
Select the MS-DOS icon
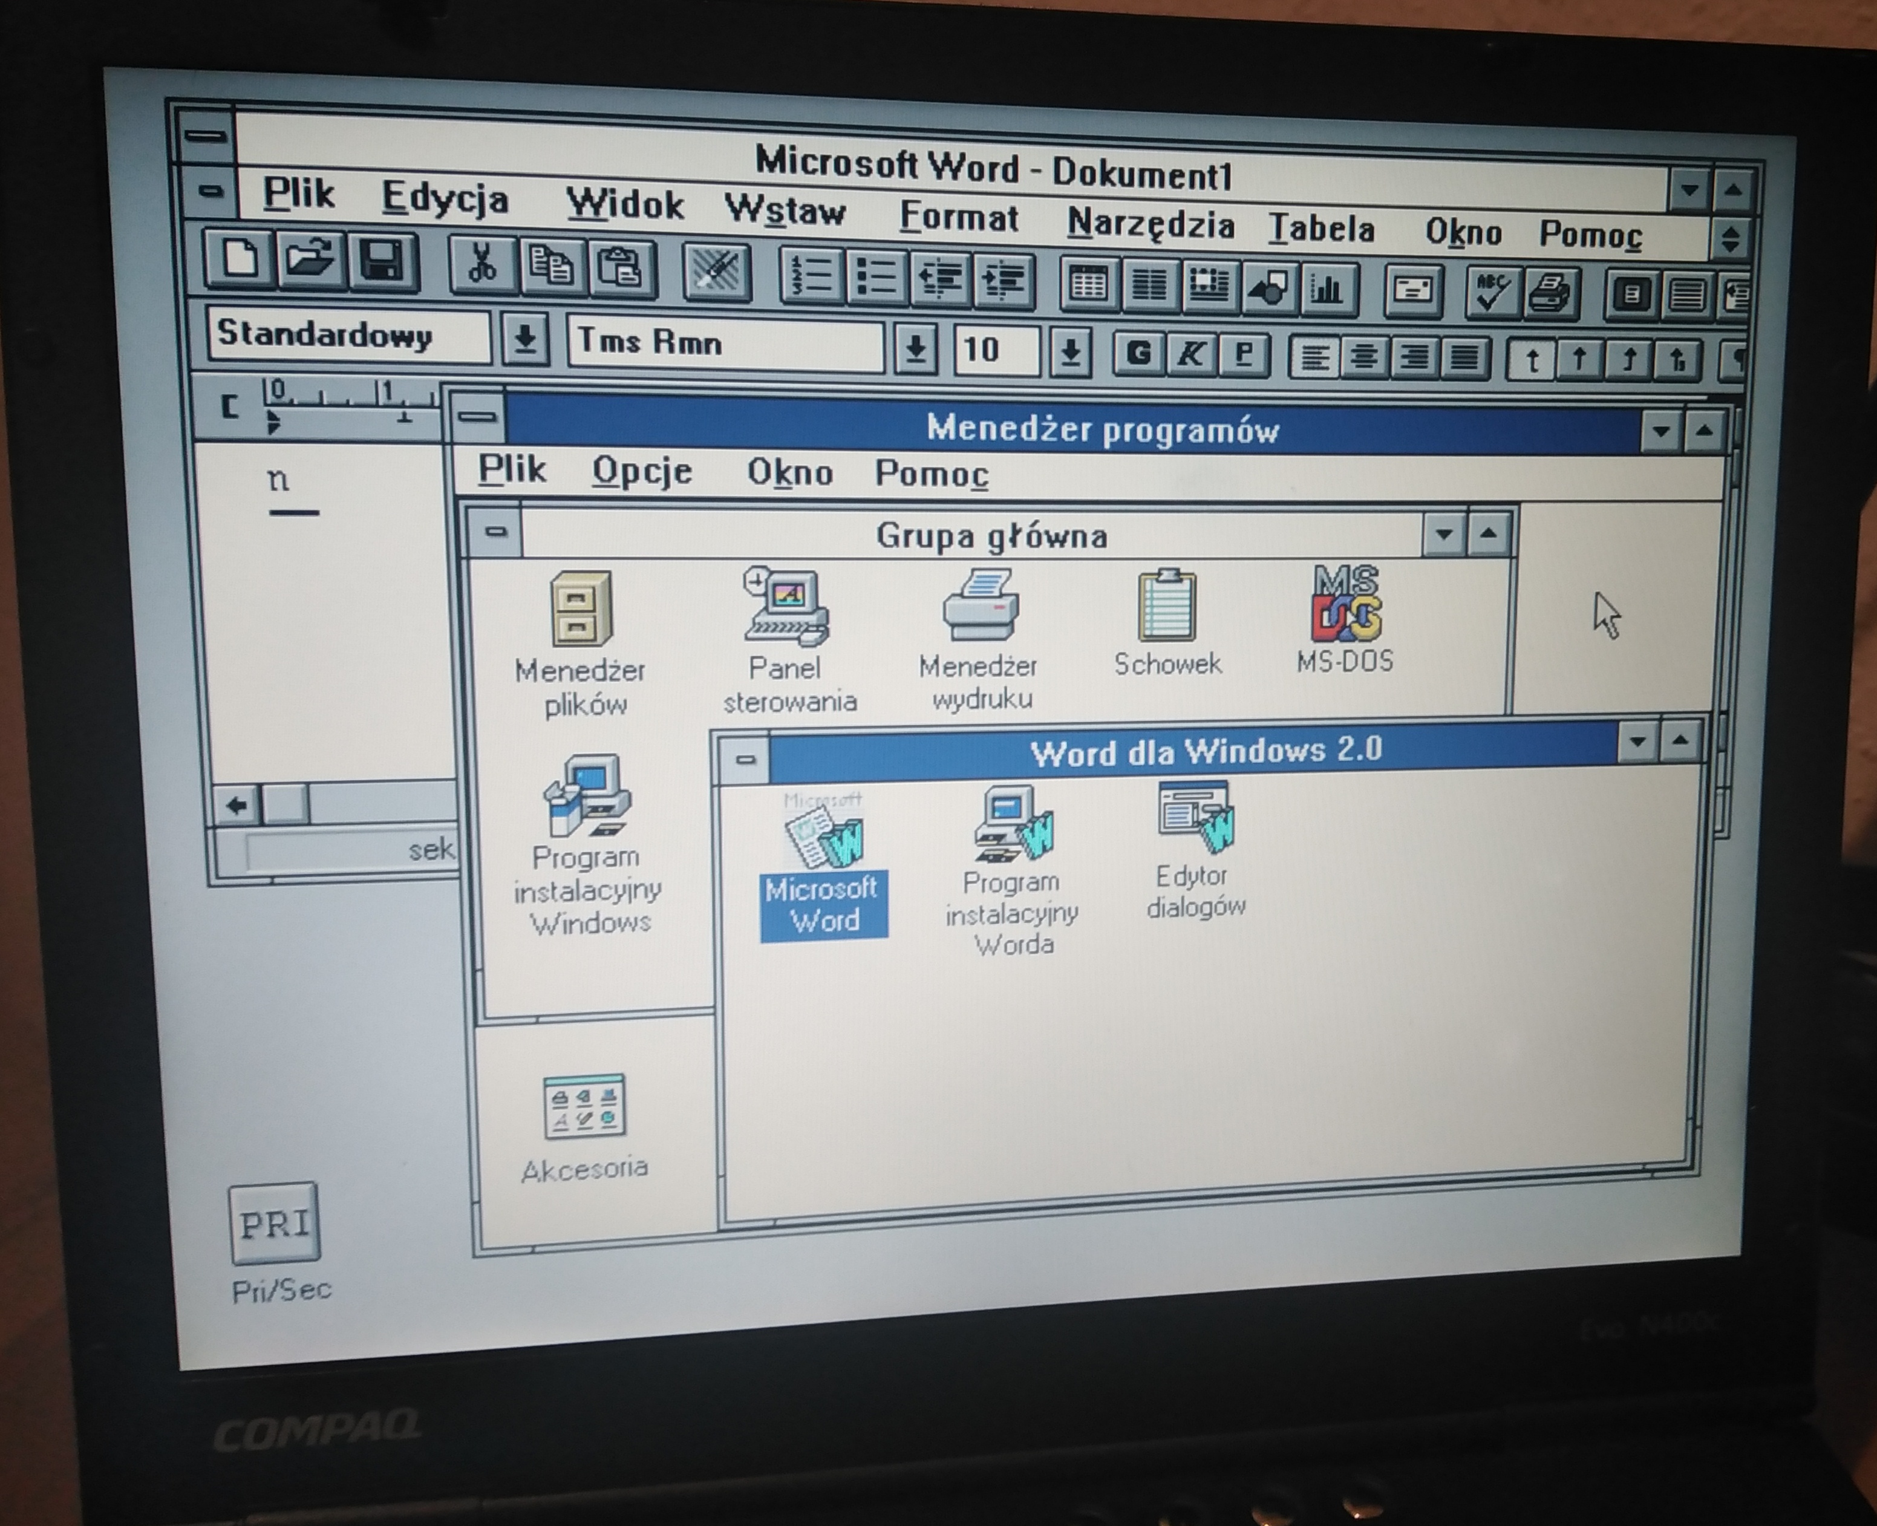(1345, 621)
